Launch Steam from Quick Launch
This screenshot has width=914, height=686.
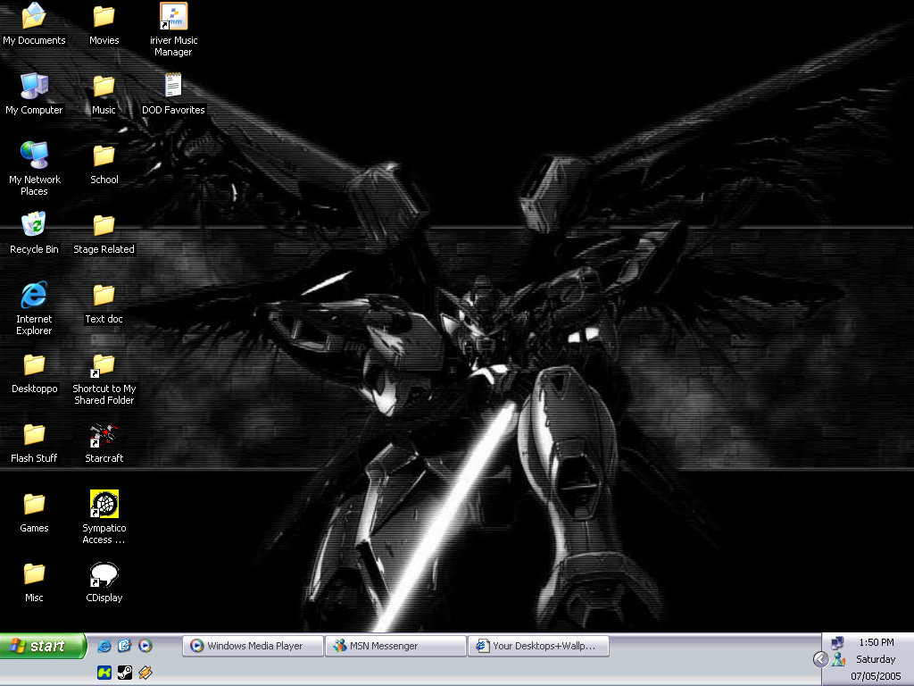pos(125,673)
